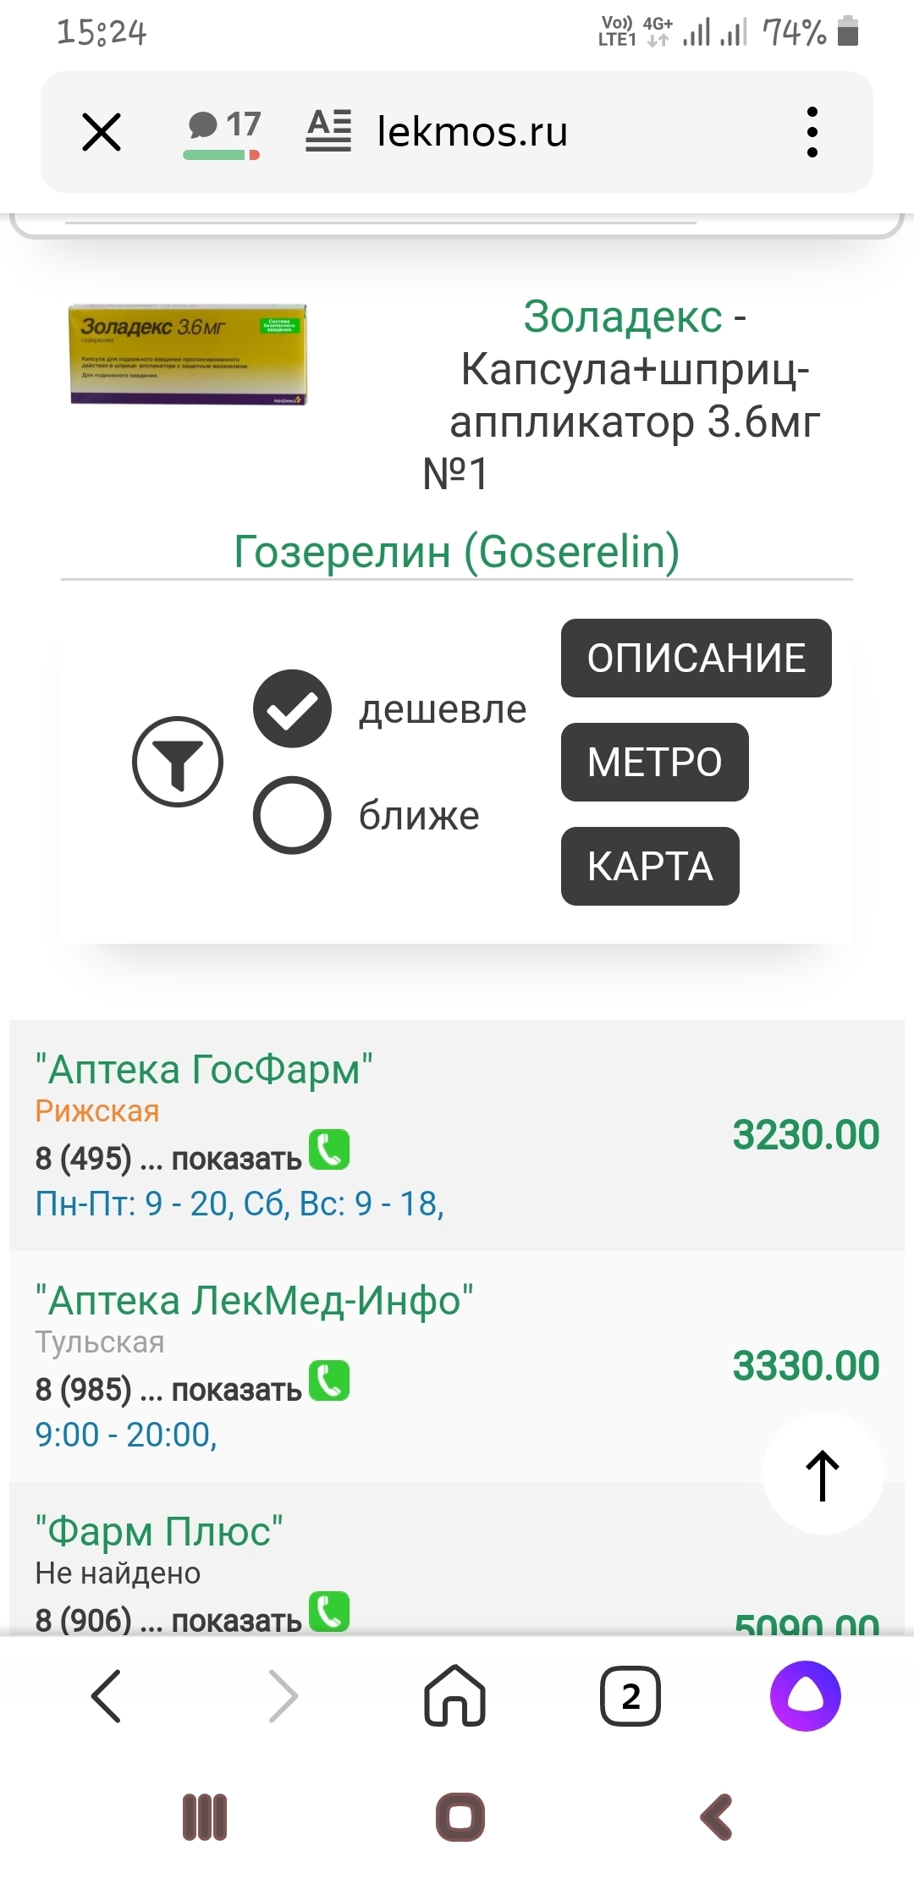Click the filter funnel icon
Viewport: 914px width, 1879px height.
tap(178, 762)
